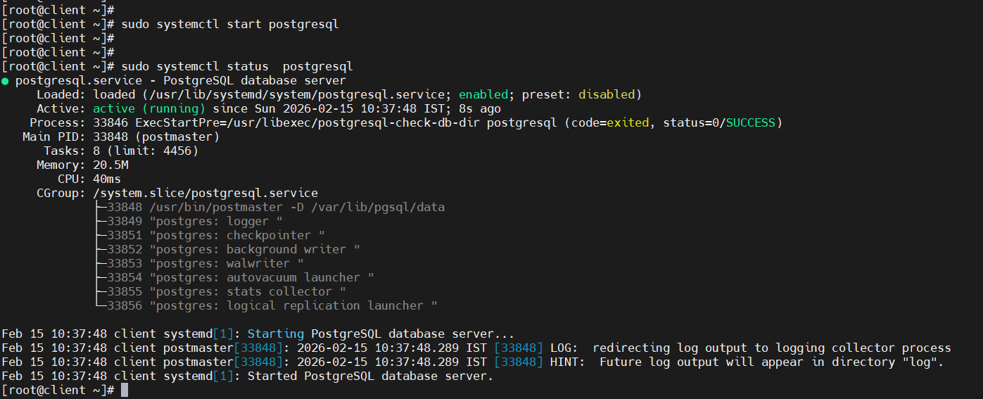
Task: Click the 'Loaded:' label
Action: pyautogui.click(x=61, y=94)
